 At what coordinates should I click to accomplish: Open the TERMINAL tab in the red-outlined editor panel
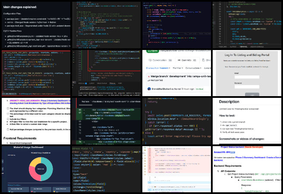tap(113, 84)
